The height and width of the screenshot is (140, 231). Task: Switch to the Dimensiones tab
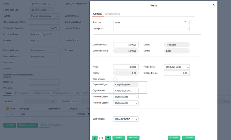112,14
